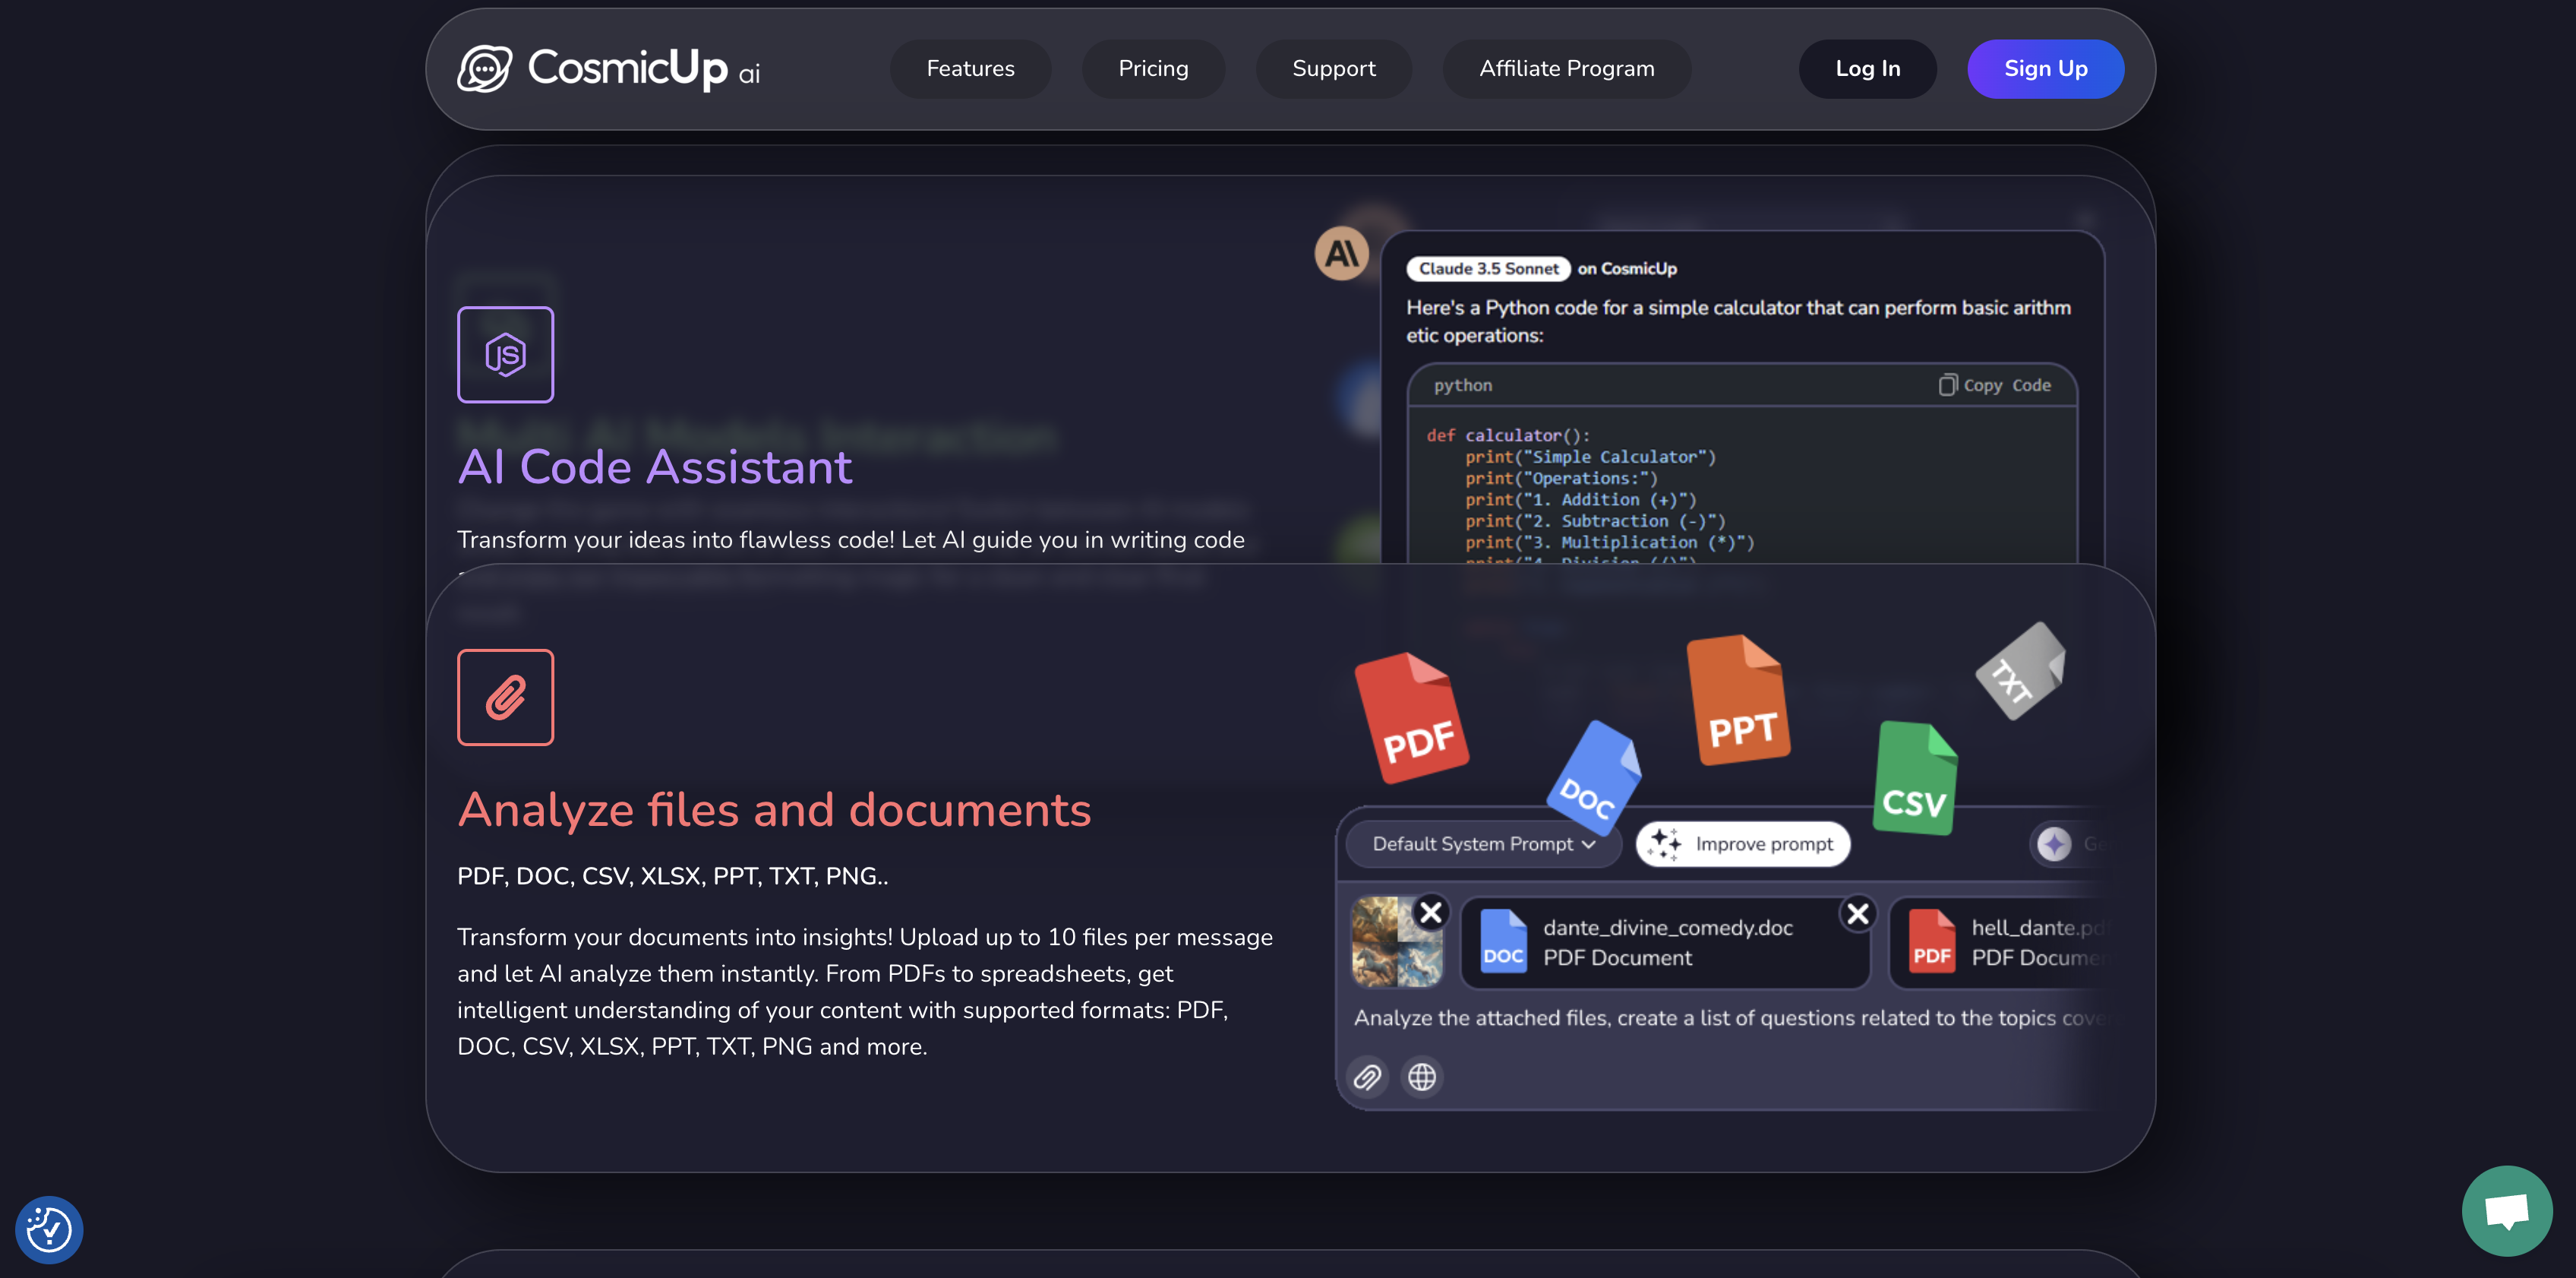
Task: Click the attach file paperclip icon
Action: (1367, 1077)
